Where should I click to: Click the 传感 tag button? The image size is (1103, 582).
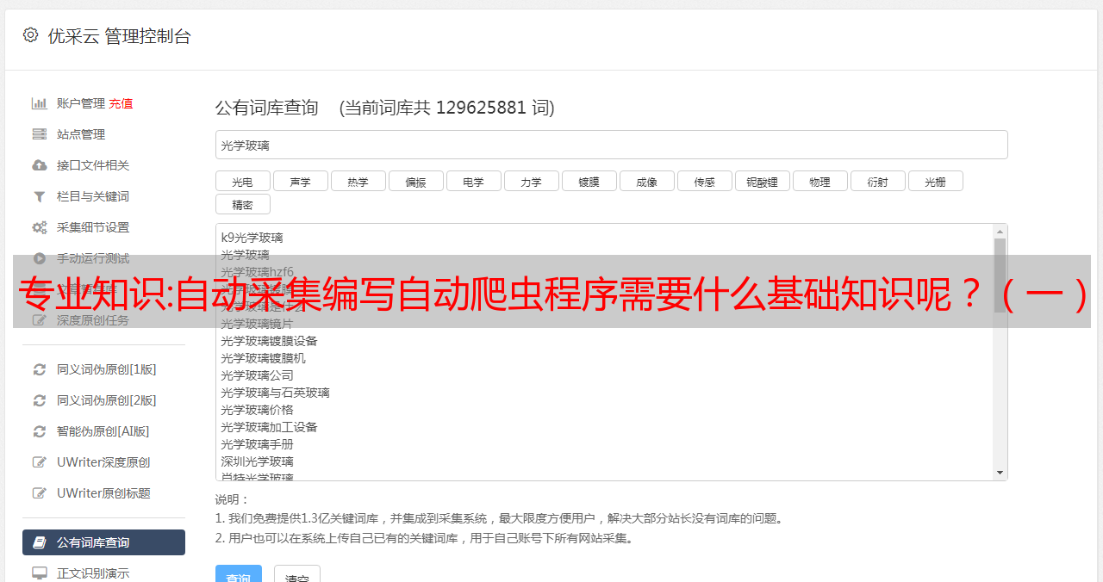[x=704, y=181]
